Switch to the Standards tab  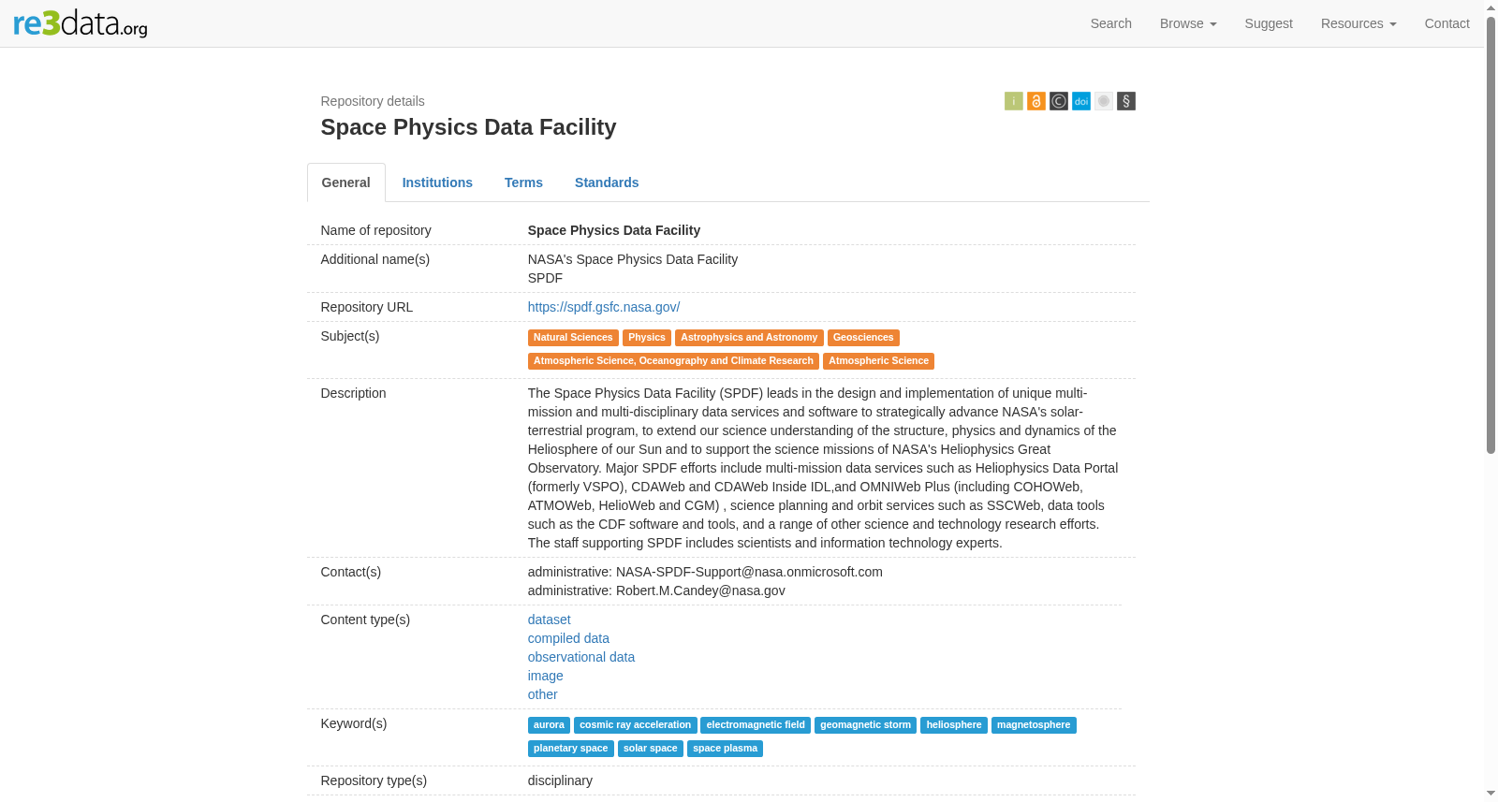pos(607,182)
